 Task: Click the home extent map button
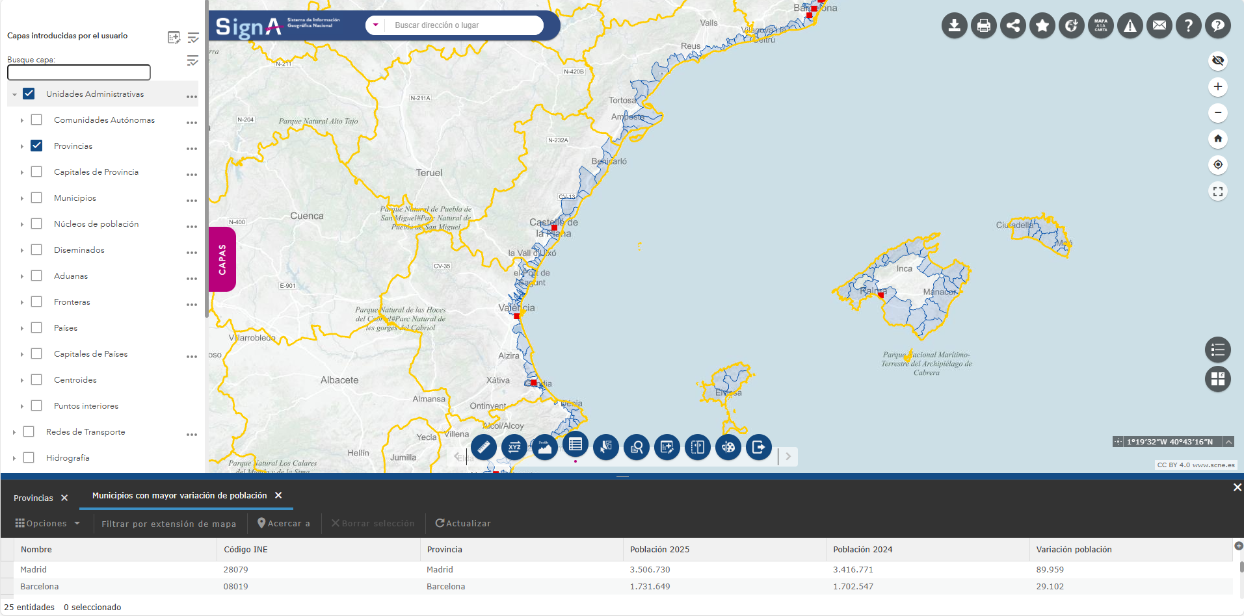[1218, 138]
